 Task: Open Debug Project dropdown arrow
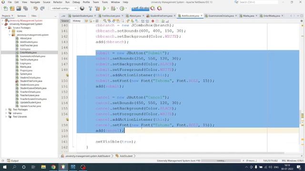(117, 9)
